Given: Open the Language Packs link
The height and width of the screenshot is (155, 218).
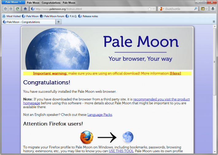Looking at the screenshot, I should (x=100, y=115).
